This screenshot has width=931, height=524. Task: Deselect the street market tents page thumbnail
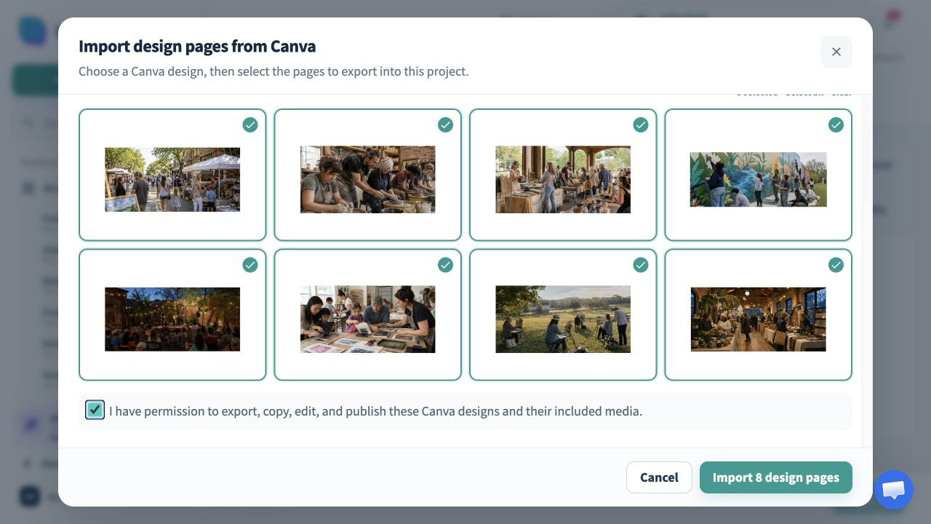[172, 175]
